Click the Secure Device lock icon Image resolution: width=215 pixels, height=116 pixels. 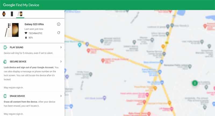point(5,62)
